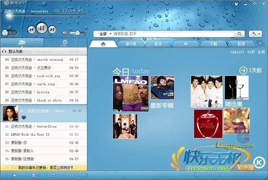
Task: Change play mode with the loop icon
Action: click(53, 176)
